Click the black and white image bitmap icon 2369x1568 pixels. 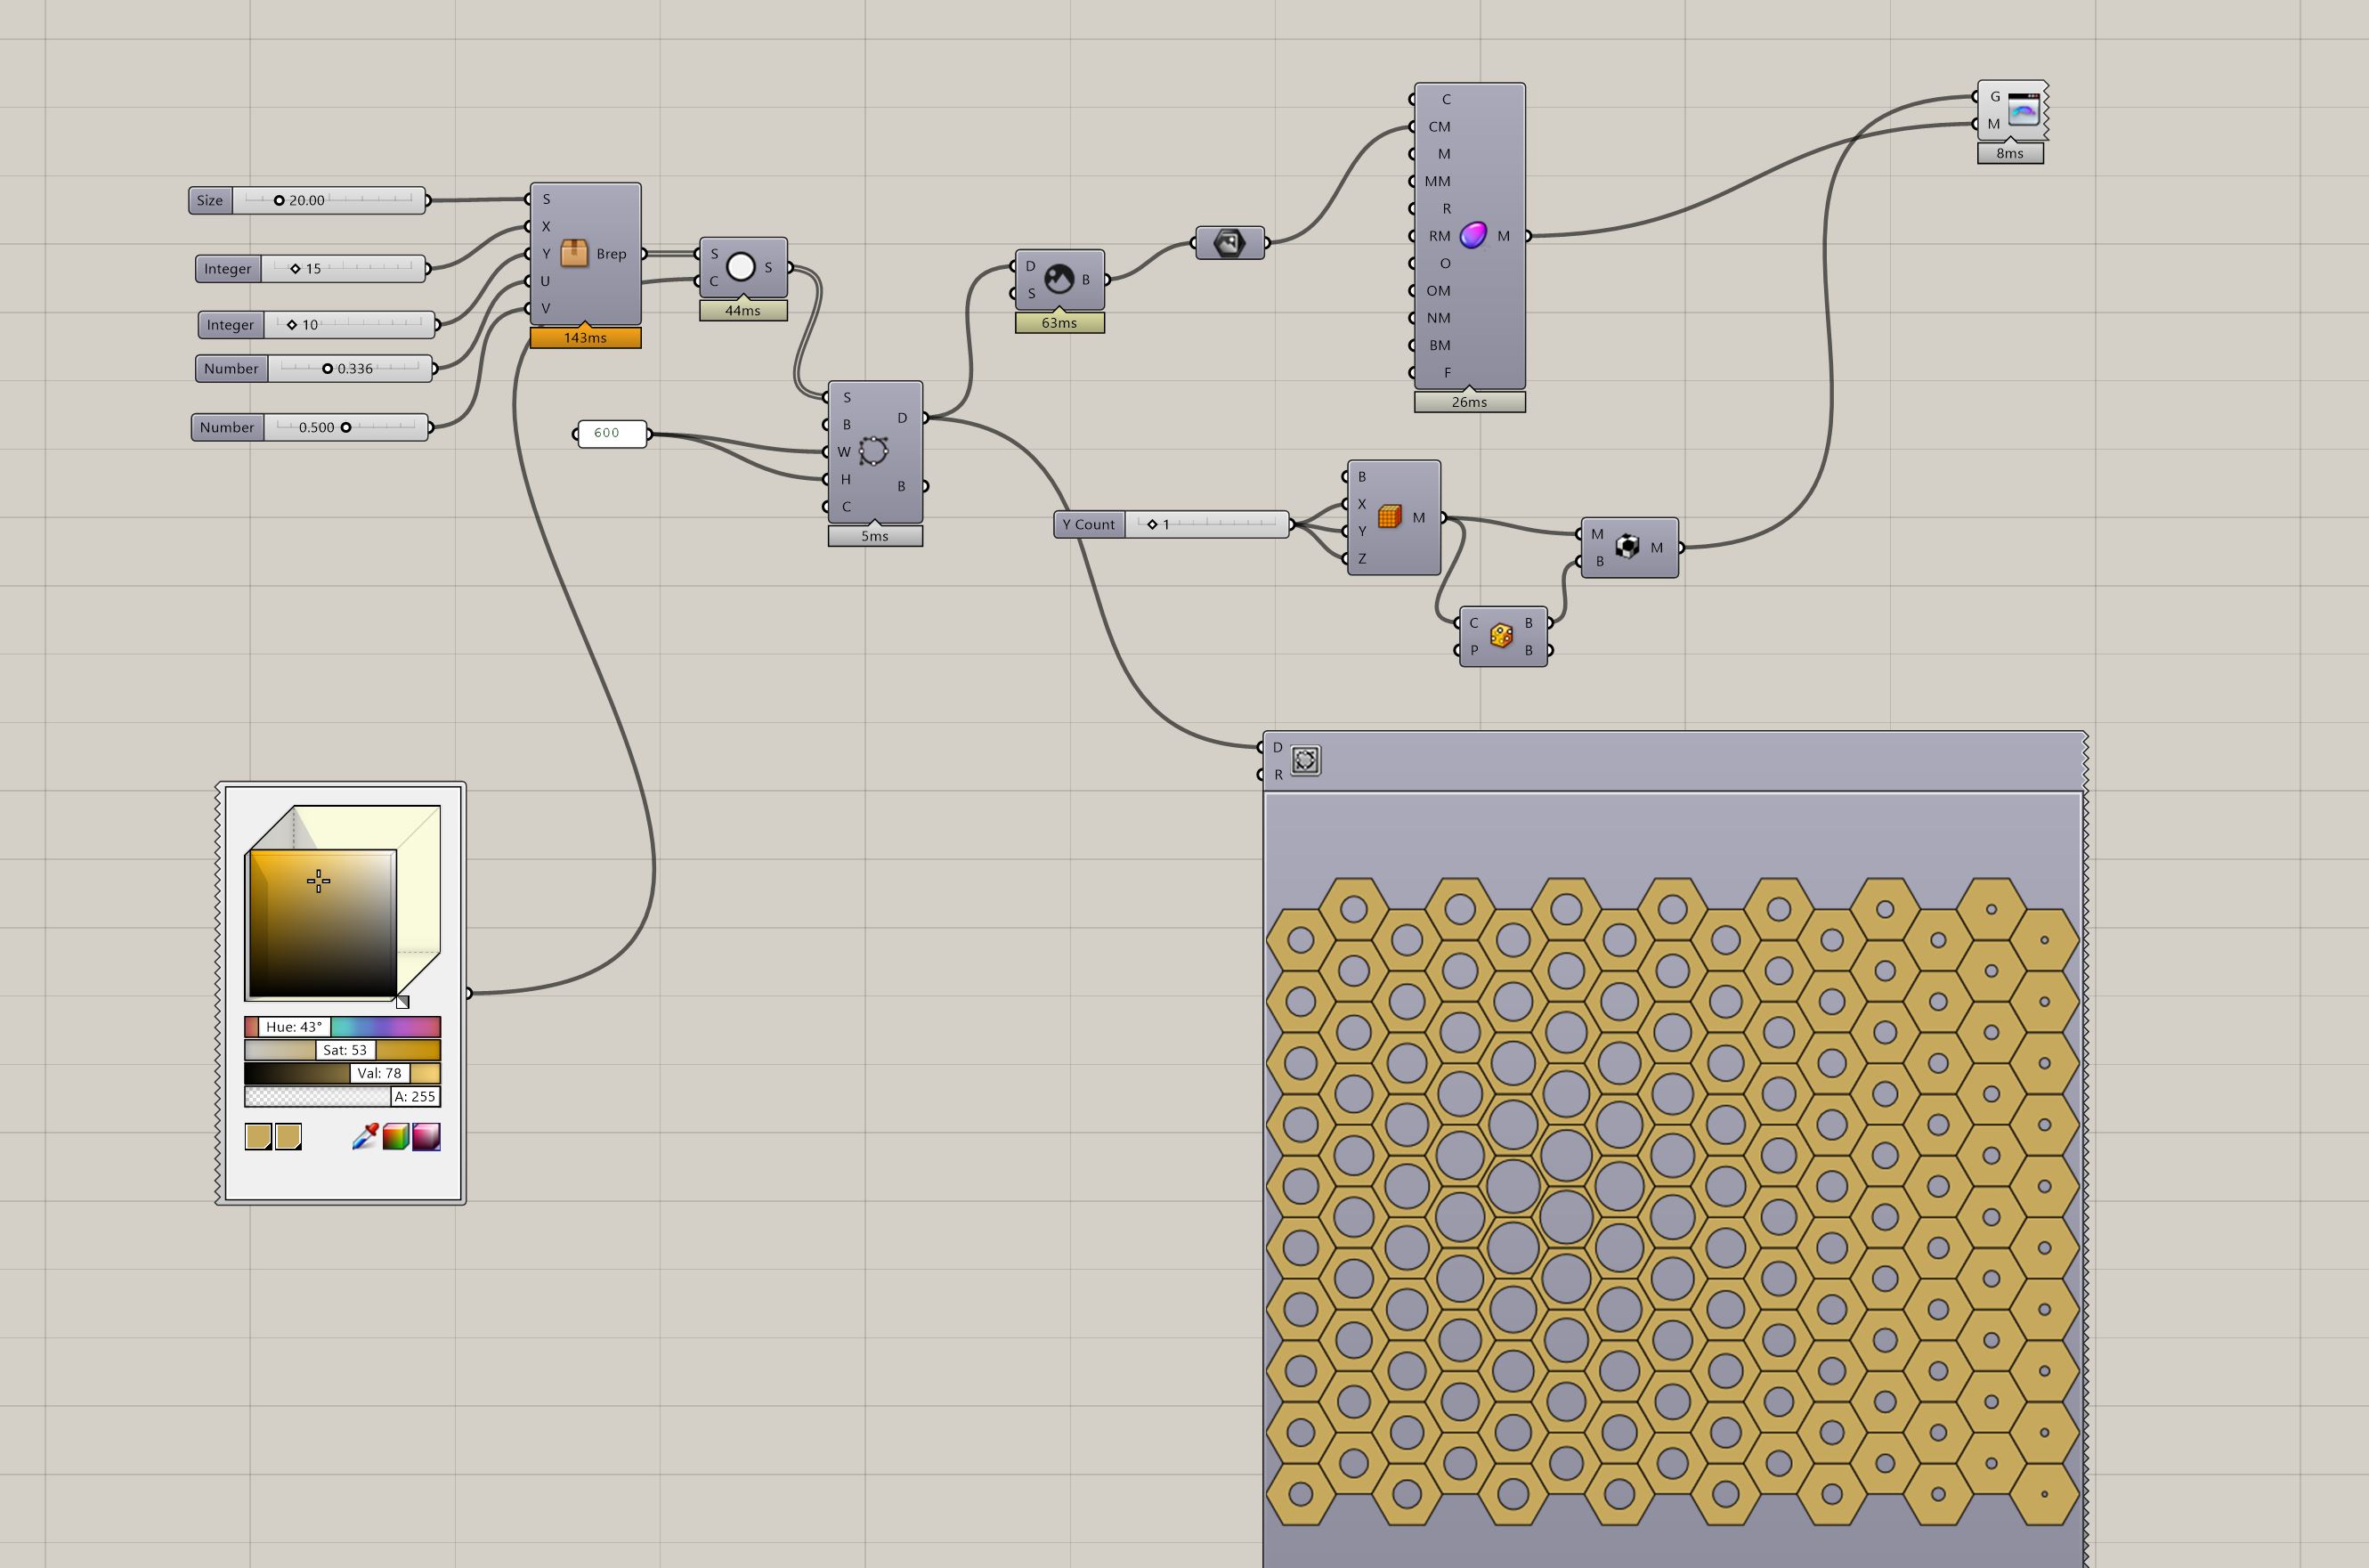point(1059,279)
